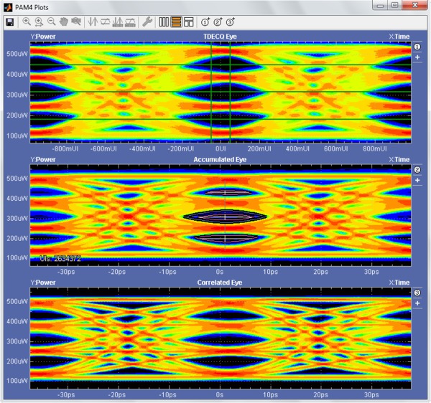Expand plus button beside TDECQ Eye plot
Viewport: 431px width, 403px height.
(x=417, y=57)
